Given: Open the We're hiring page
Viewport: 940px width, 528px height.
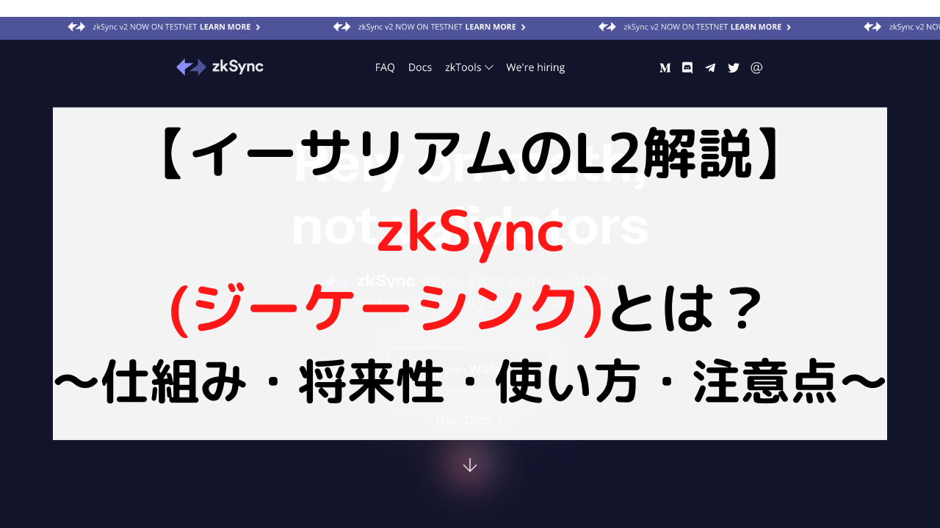Looking at the screenshot, I should [x=535, y=67].
